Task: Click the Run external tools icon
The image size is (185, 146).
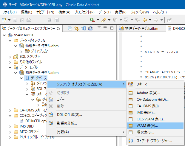Action: click(92, 20)
